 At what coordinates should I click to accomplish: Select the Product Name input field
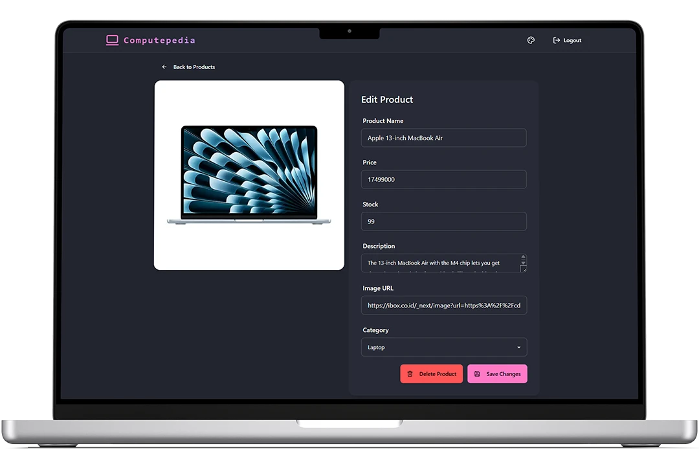pos(443,137)
